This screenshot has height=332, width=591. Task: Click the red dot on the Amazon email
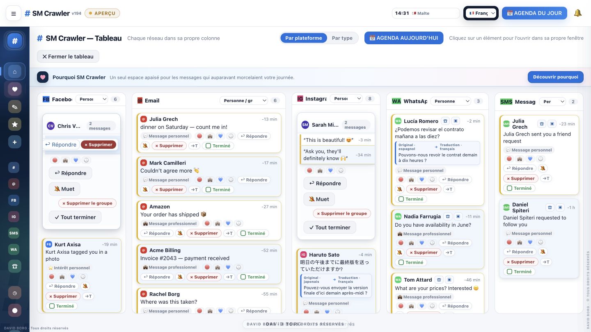(x=207, y=223)
